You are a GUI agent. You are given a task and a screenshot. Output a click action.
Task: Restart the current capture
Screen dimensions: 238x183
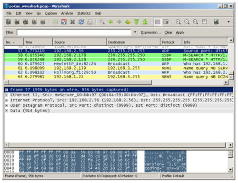coord(43,22)
